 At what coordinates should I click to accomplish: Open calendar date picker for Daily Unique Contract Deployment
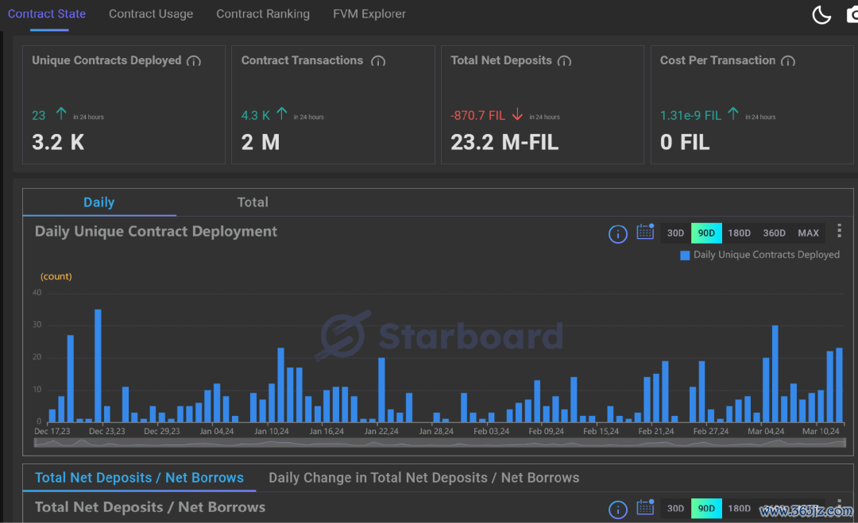(644, 233)
